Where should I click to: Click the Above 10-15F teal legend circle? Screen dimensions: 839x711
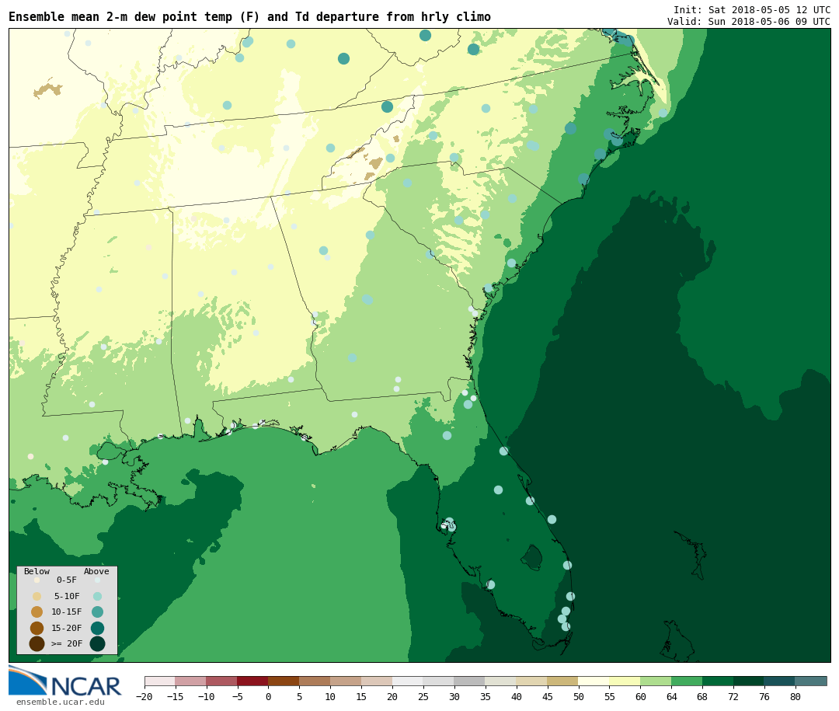tap(97, 612)
